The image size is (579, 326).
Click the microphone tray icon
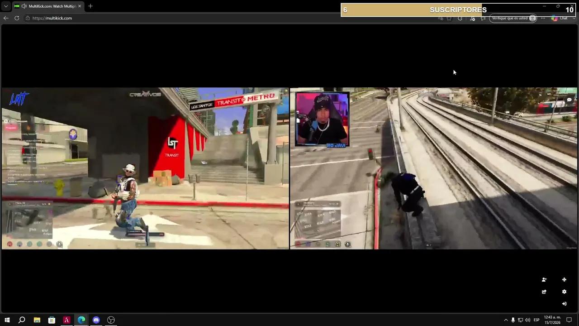click(x=513, y=320)
